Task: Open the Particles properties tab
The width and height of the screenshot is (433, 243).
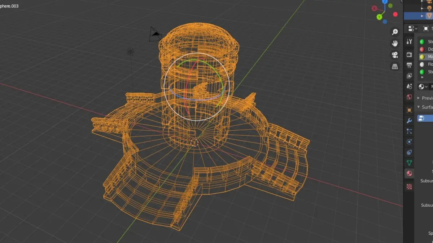Action: [409, 131]
